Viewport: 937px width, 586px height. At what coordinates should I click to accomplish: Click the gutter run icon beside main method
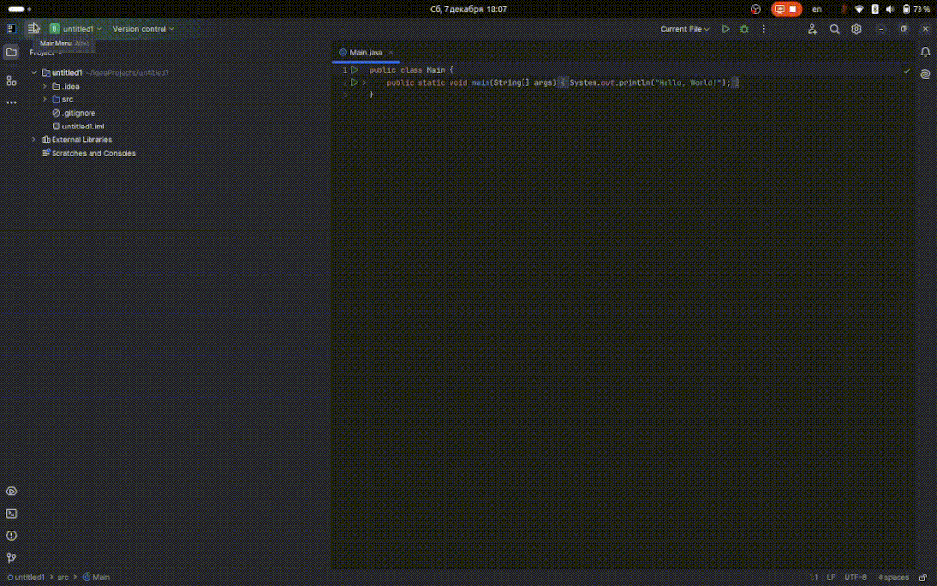click(x=353, y=82)
